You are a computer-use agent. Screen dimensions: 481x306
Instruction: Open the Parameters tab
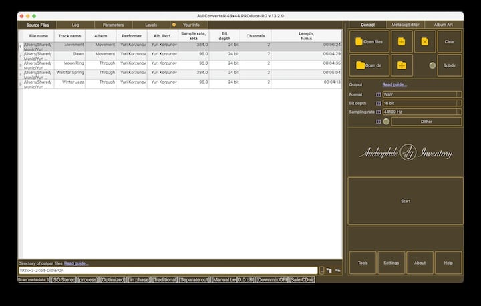pos(113,25)
